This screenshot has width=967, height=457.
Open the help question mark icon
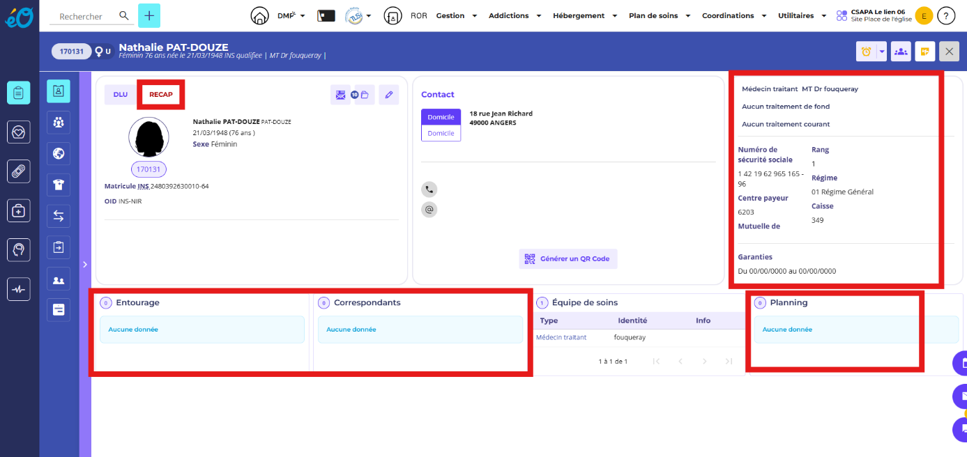[x=946, y=15]
